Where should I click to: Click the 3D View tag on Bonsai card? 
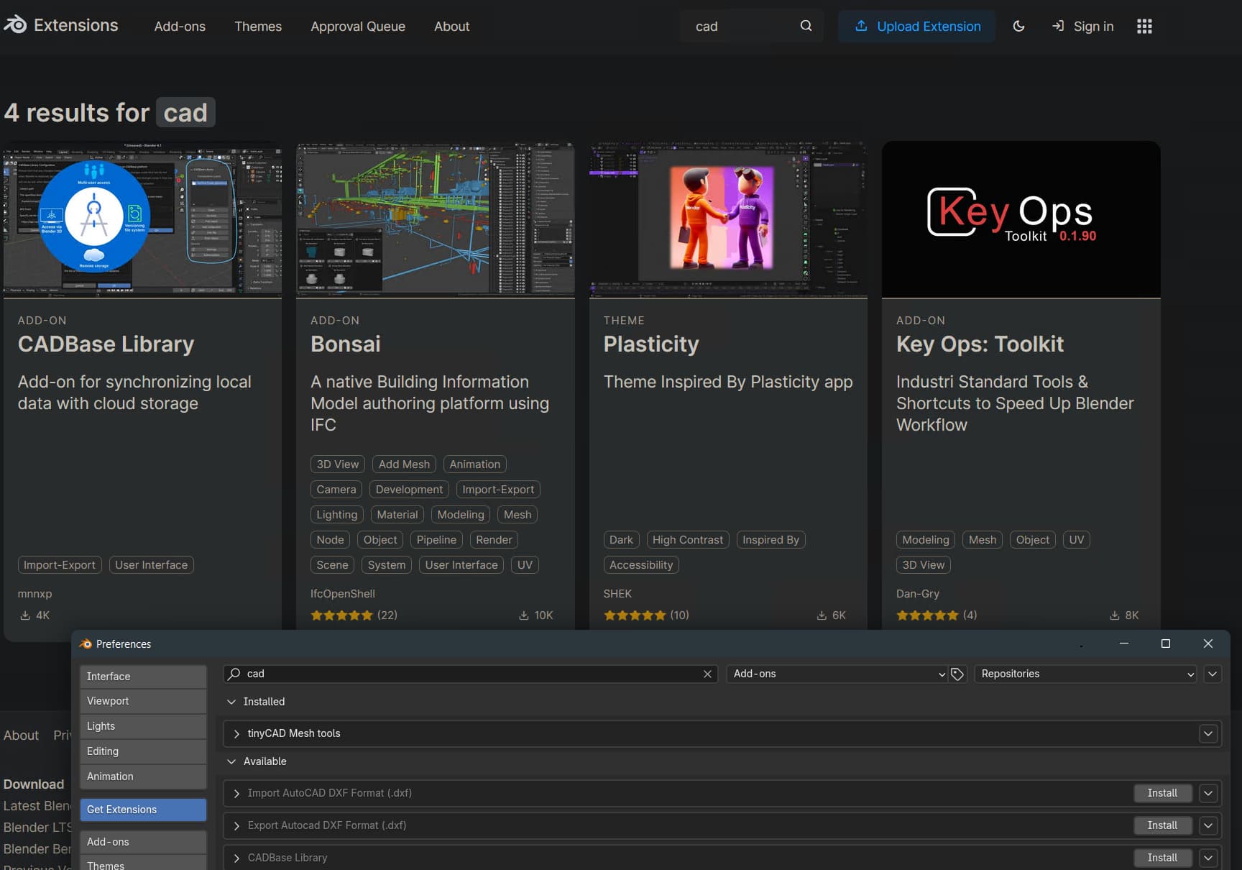(x=338, y=464)
